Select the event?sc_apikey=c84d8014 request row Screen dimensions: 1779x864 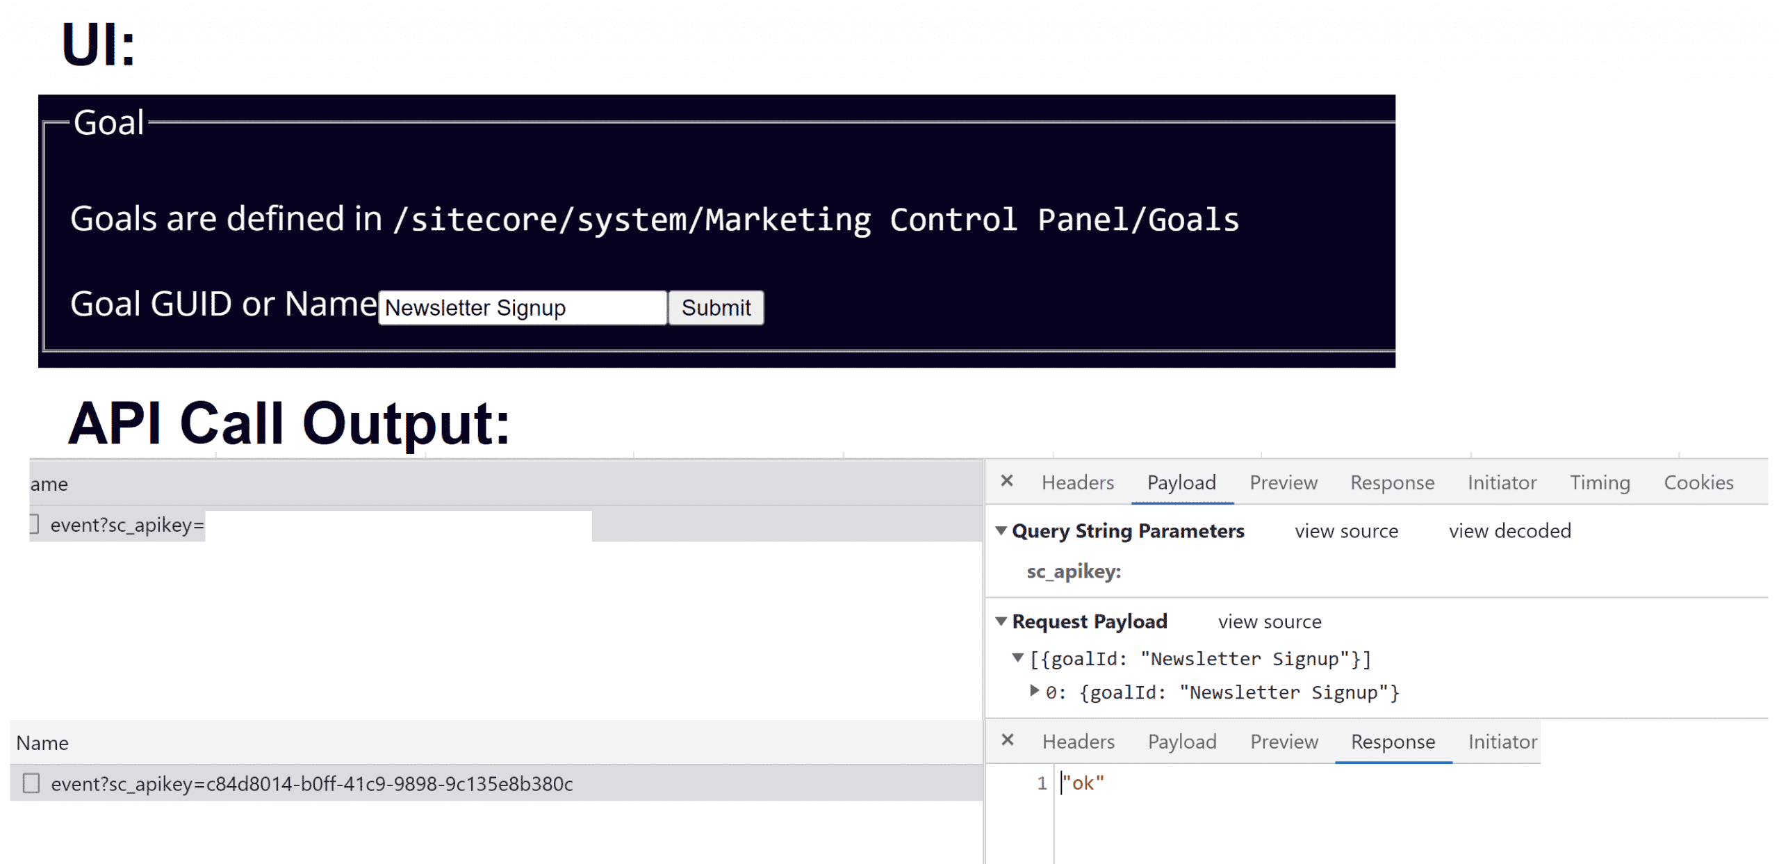coord(496,783)
